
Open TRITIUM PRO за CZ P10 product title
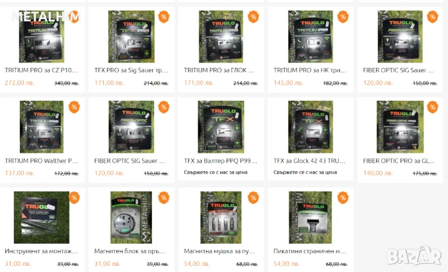[x=41, y=70]
